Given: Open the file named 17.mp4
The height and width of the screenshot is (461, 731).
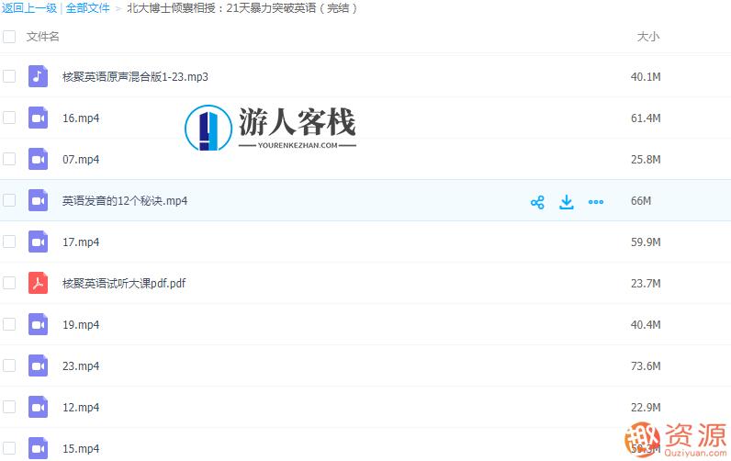Looking at the screenshot, I should 81,242.
